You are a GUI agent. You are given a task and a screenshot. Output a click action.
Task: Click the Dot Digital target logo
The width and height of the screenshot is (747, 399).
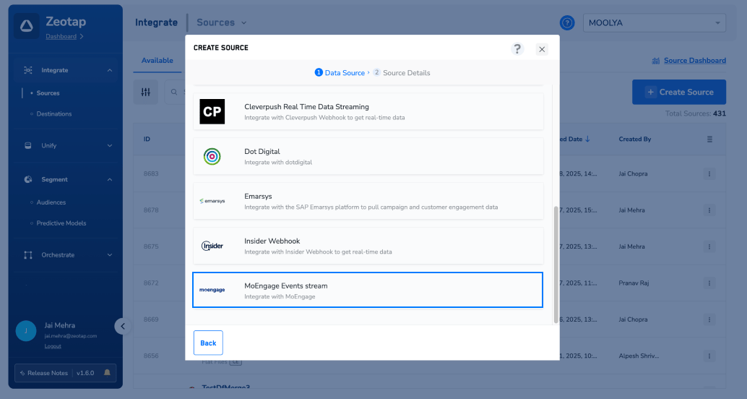click(x=212, y=156)
